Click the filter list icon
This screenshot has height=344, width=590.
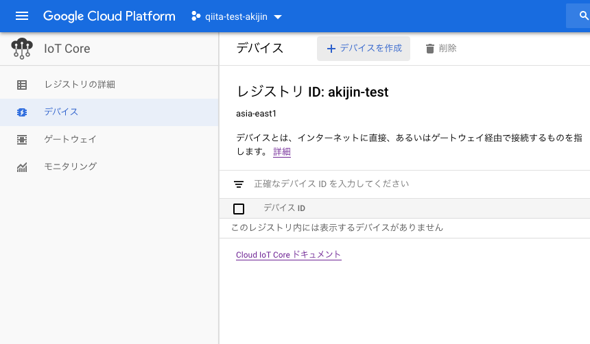point(239,184)
